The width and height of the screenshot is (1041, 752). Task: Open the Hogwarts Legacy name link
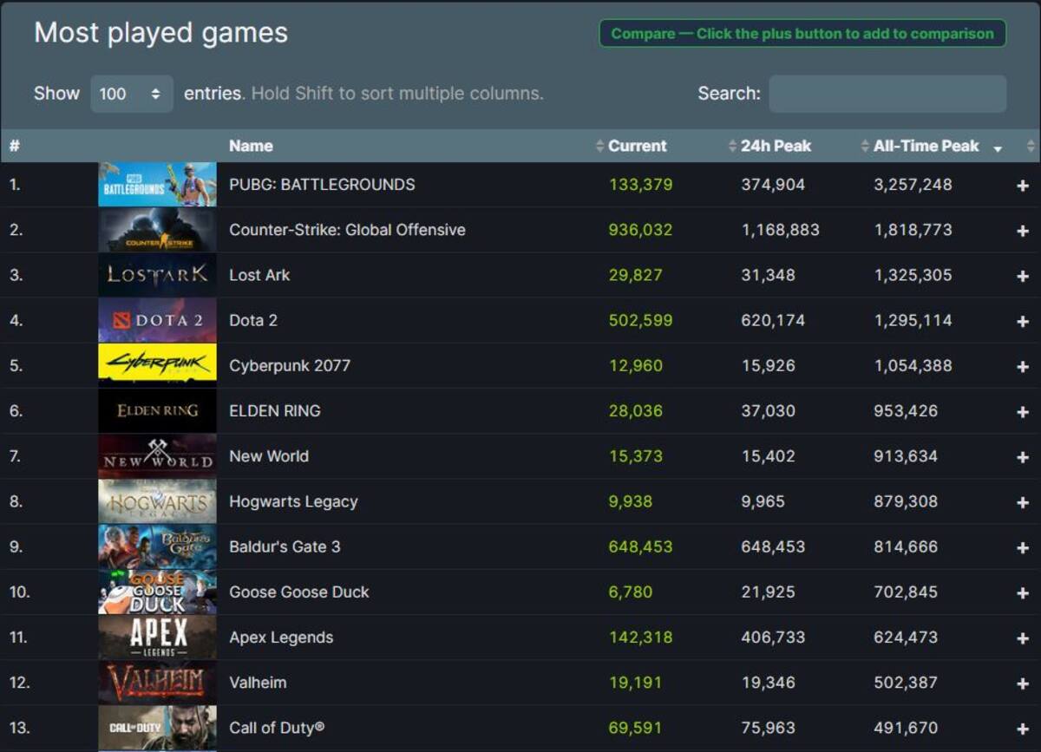coord(293,501)
